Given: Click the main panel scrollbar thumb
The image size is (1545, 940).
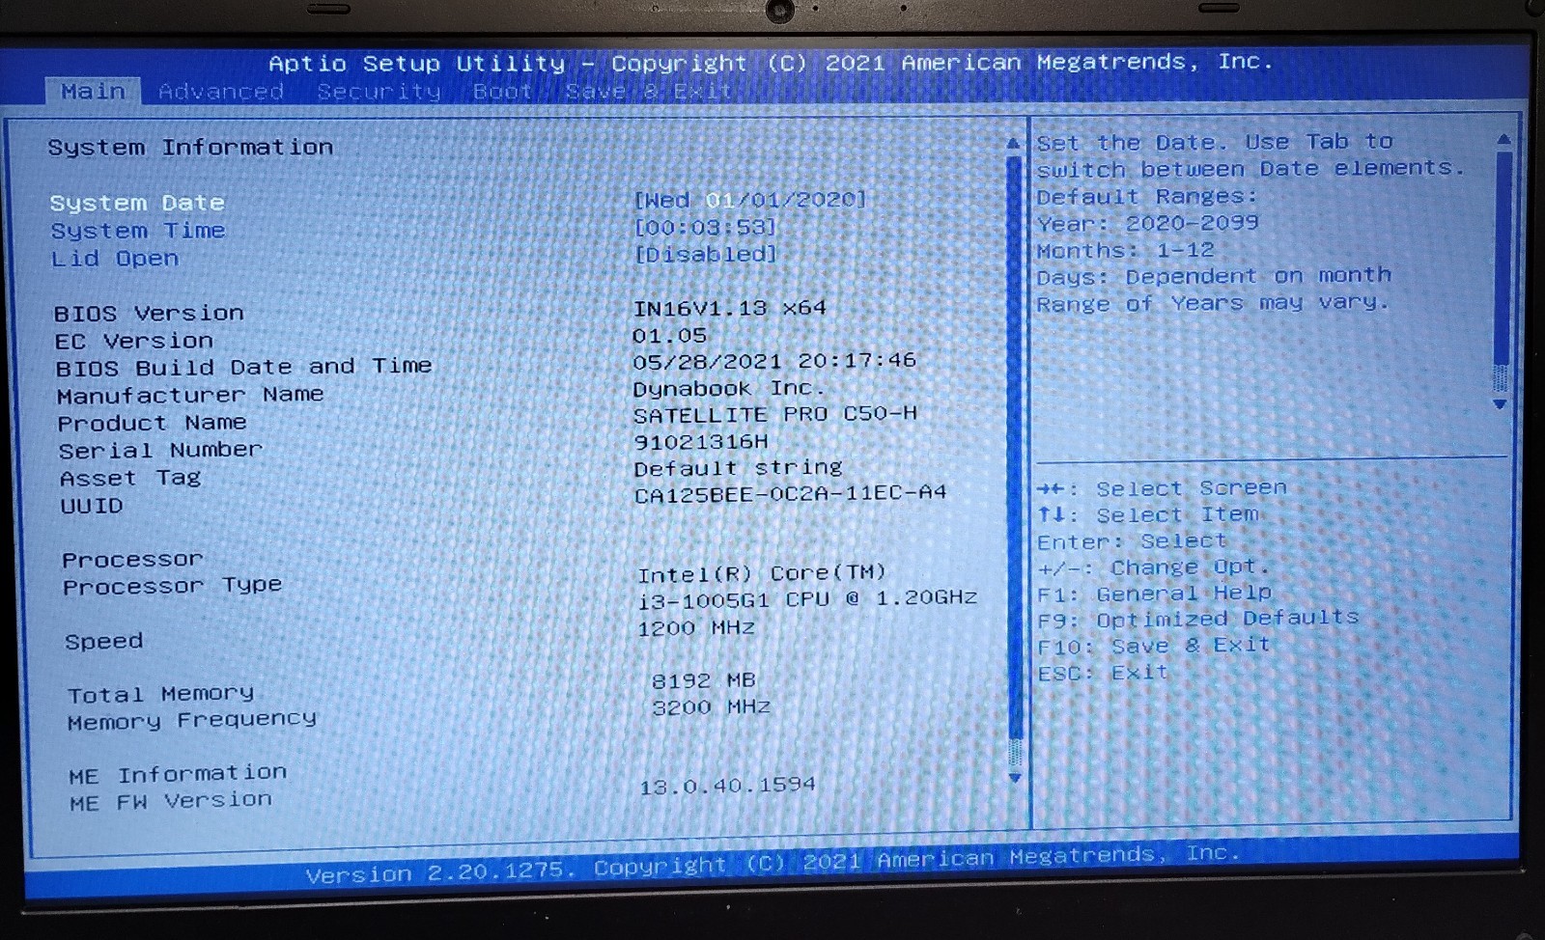Looking at the screenshot, I should [1014, 449].
